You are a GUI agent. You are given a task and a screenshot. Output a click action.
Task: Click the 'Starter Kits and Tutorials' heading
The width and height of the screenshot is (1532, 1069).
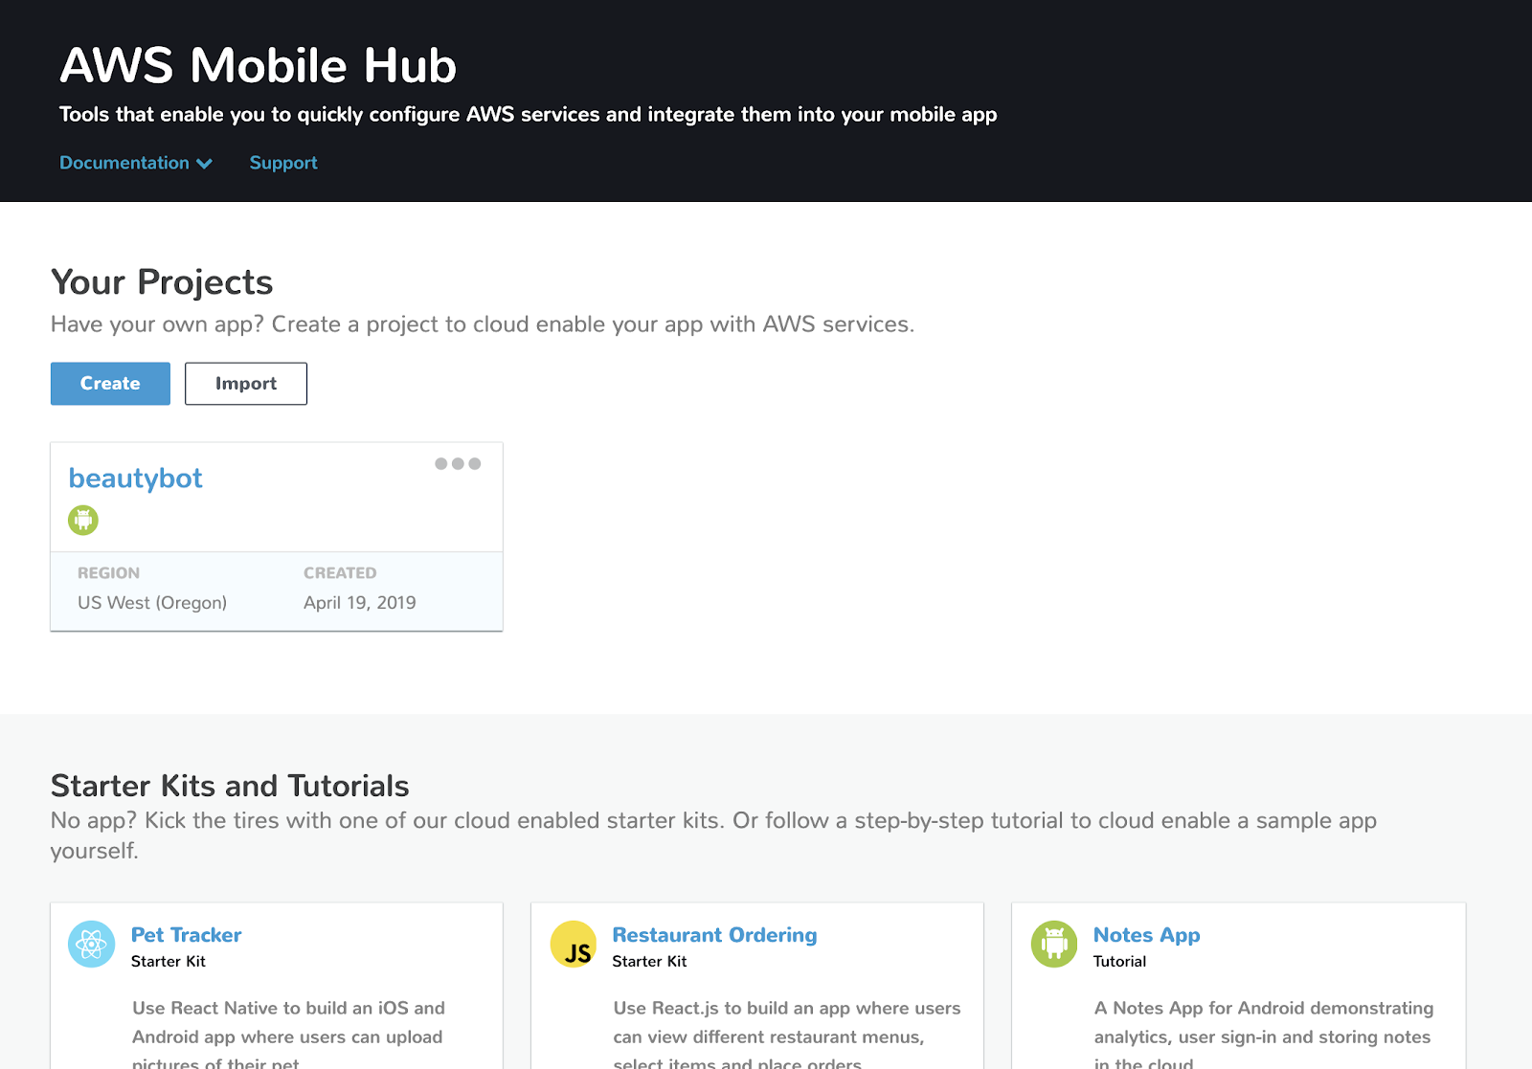click(x=230, y=786)
